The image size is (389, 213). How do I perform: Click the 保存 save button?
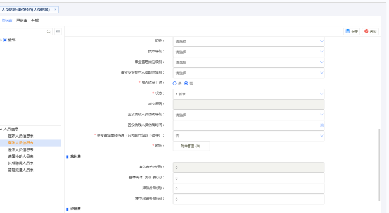pyautogui.click(x=352, y=31)
